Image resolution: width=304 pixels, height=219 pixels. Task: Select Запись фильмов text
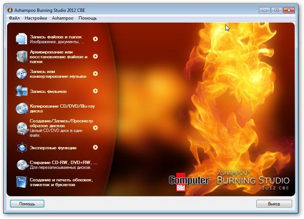point(48,92)
